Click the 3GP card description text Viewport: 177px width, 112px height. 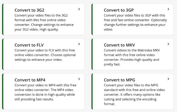(135, 23)
